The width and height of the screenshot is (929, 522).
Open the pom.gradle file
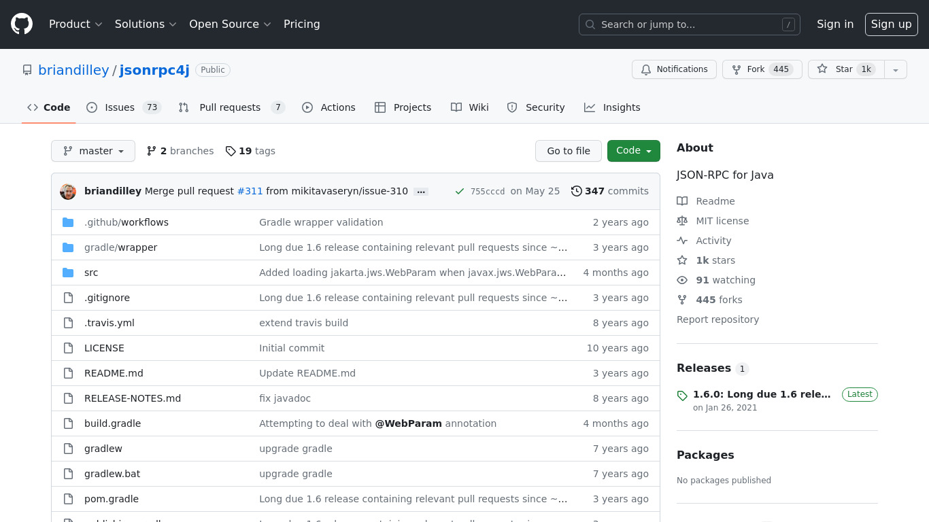pos(112,499)
